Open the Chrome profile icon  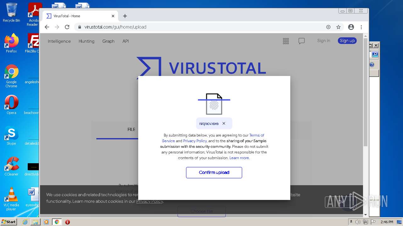351,27
